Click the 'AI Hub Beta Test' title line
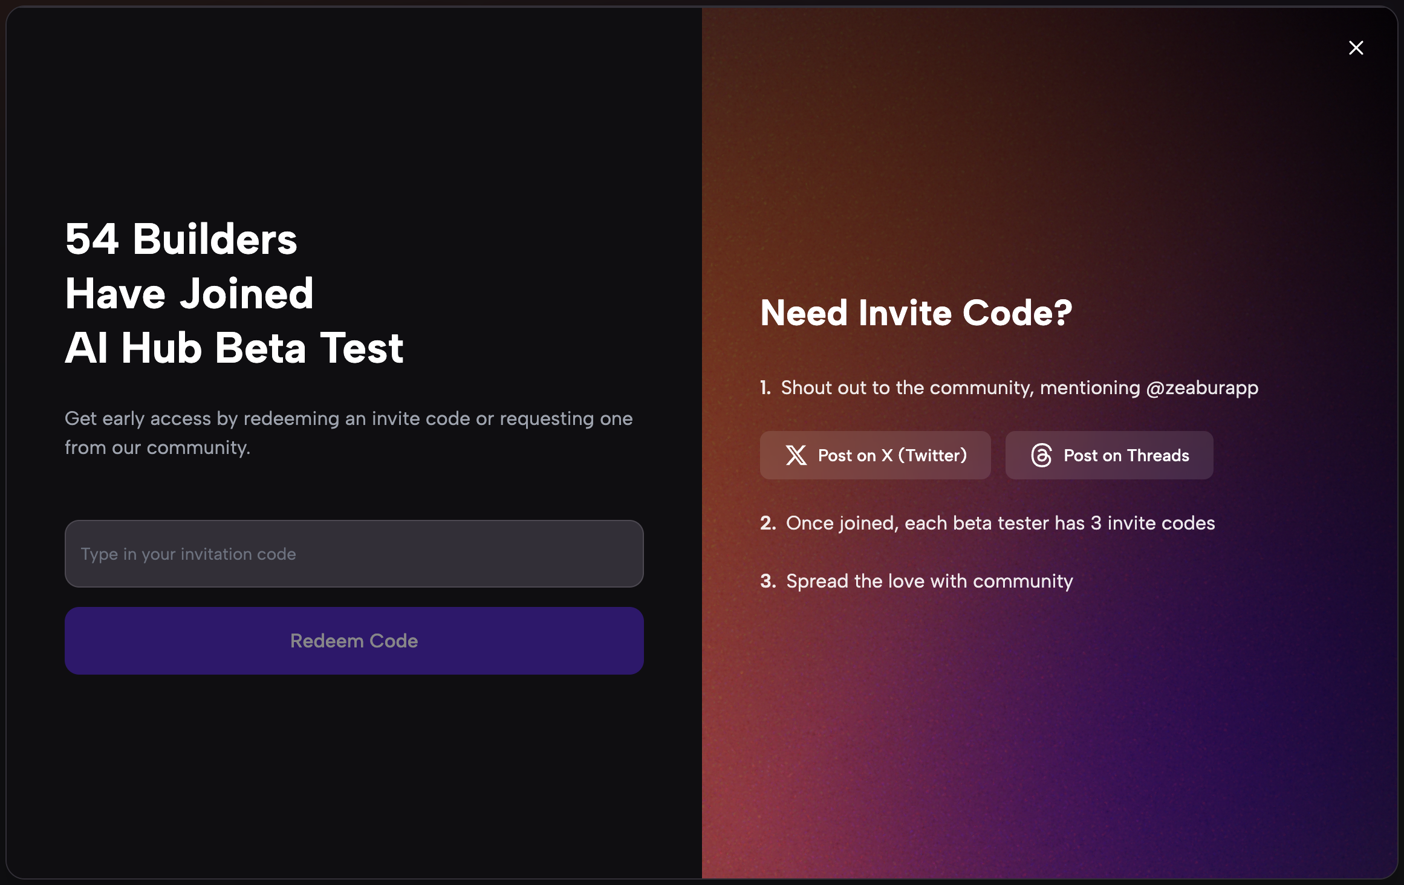The width and height of the screenshot is (1404, 885). [x=233, y=349]
